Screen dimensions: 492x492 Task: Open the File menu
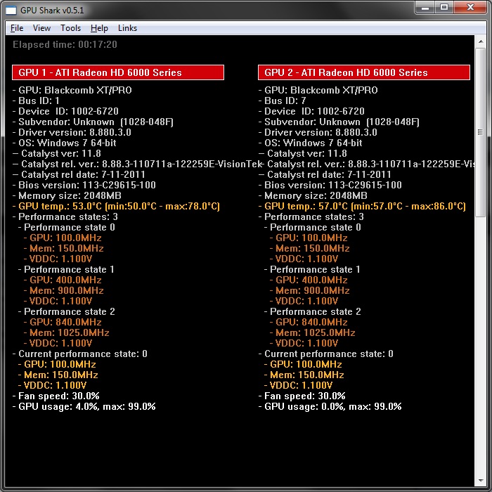pos(17,28)
